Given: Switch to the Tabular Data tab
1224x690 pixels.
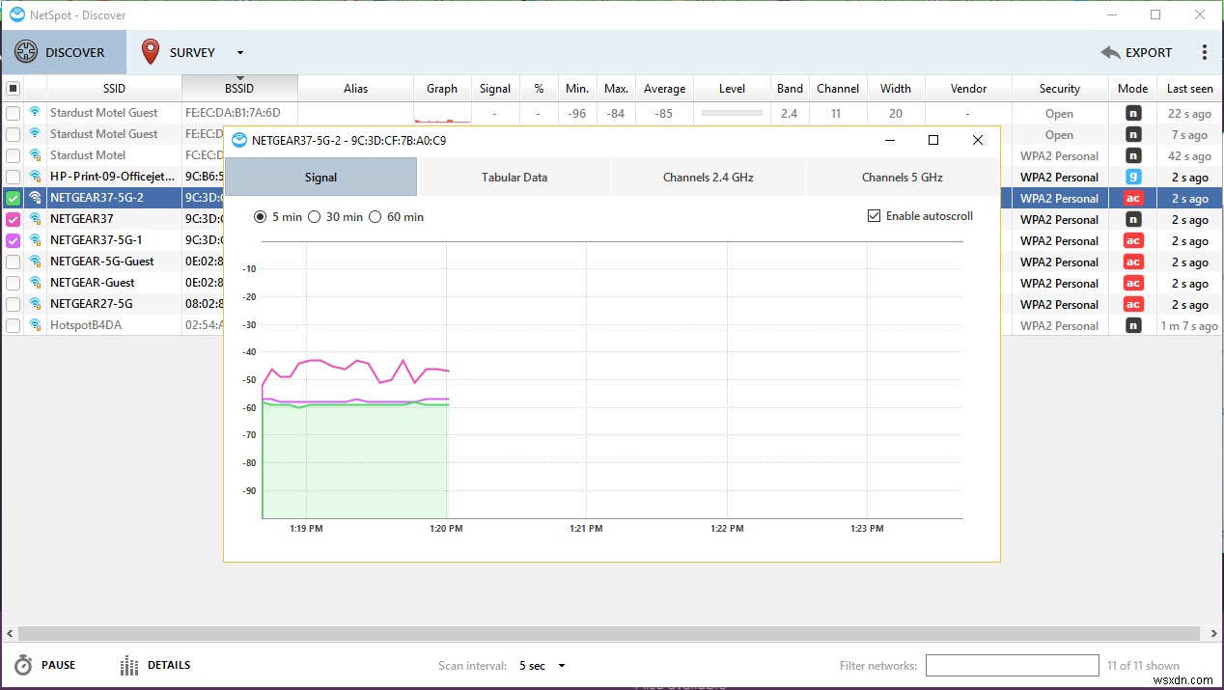Looking at the screenshot, I should pos(514,178).
